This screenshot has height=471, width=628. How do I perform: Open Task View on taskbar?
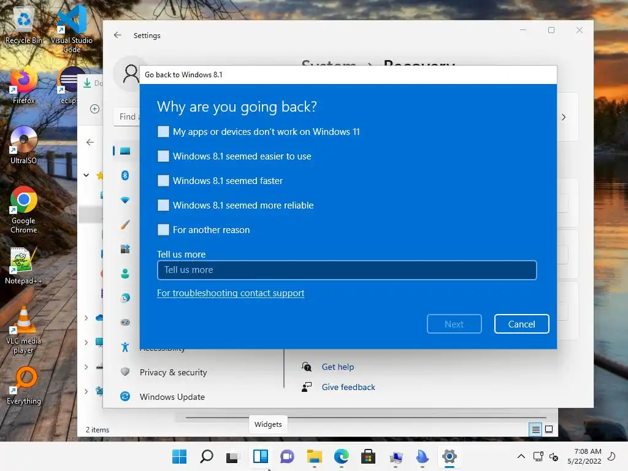233,456
